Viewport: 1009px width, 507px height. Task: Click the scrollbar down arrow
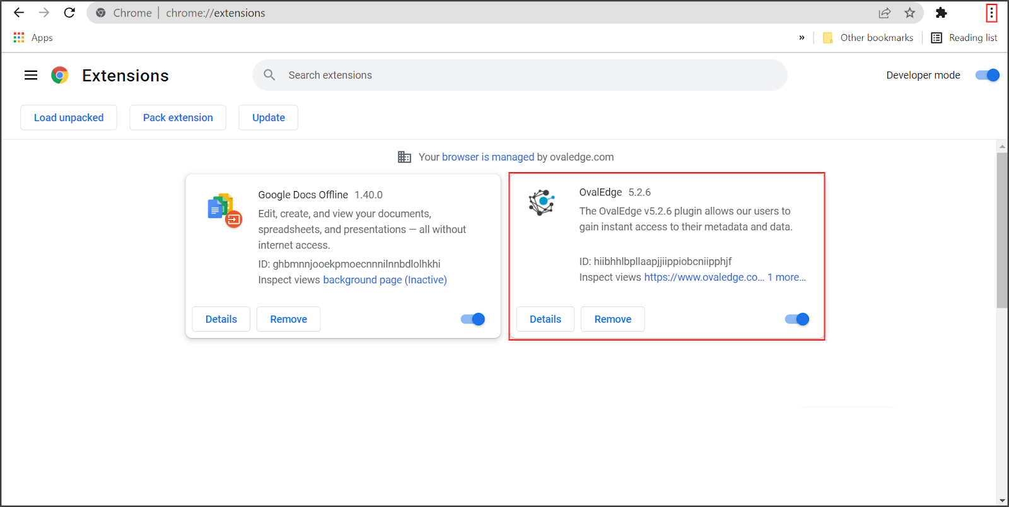pos(1002,501)
